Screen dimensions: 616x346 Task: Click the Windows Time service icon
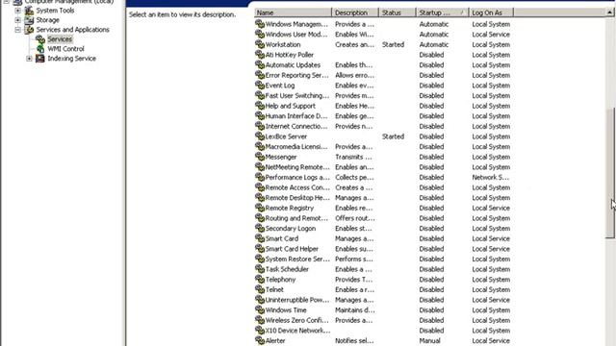[260, 309]
